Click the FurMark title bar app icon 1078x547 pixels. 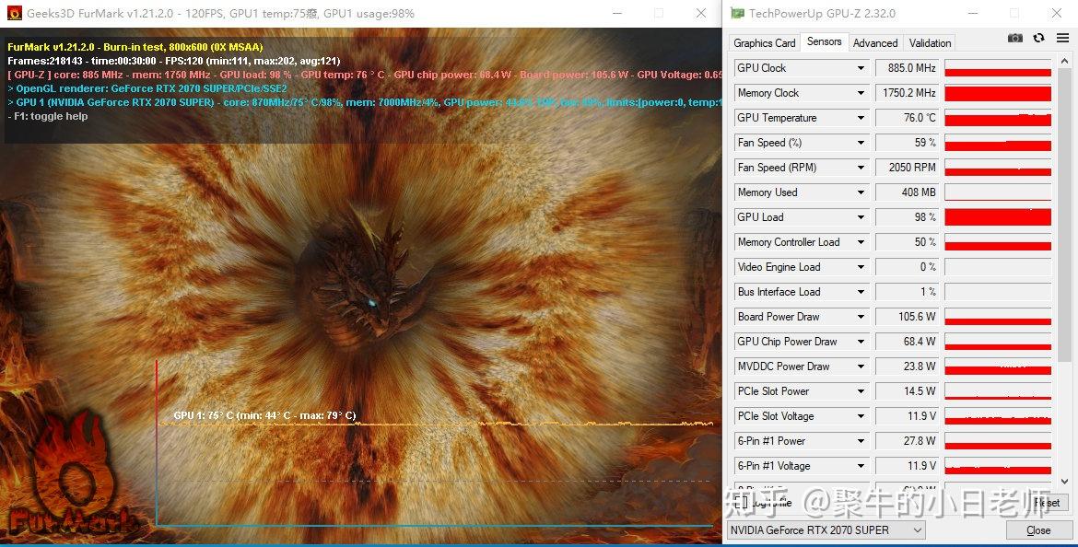15,13
